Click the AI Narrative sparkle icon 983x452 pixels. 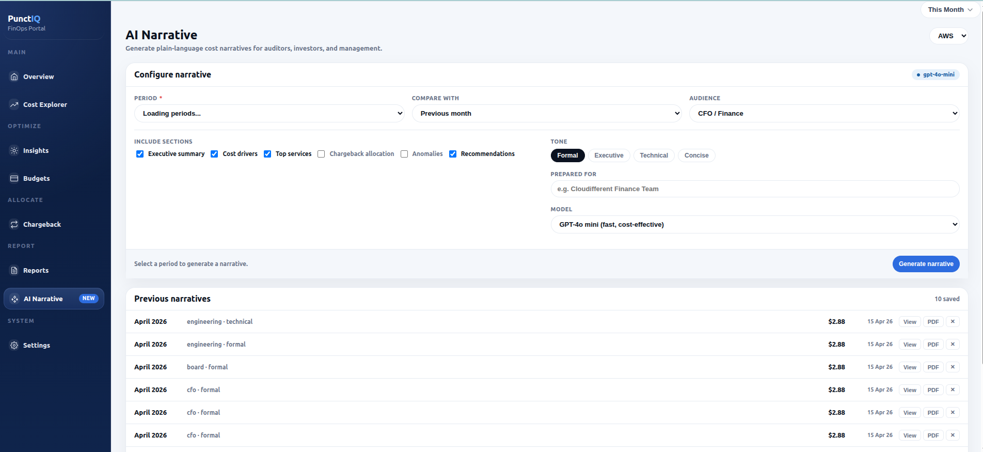14,299
